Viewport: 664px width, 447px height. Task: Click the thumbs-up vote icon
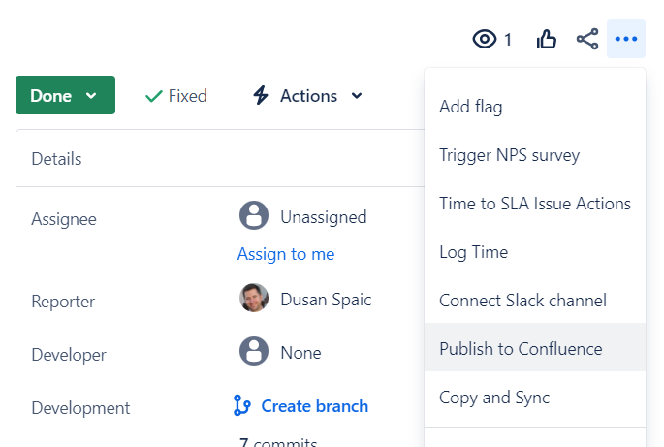(x=547, y=39)
